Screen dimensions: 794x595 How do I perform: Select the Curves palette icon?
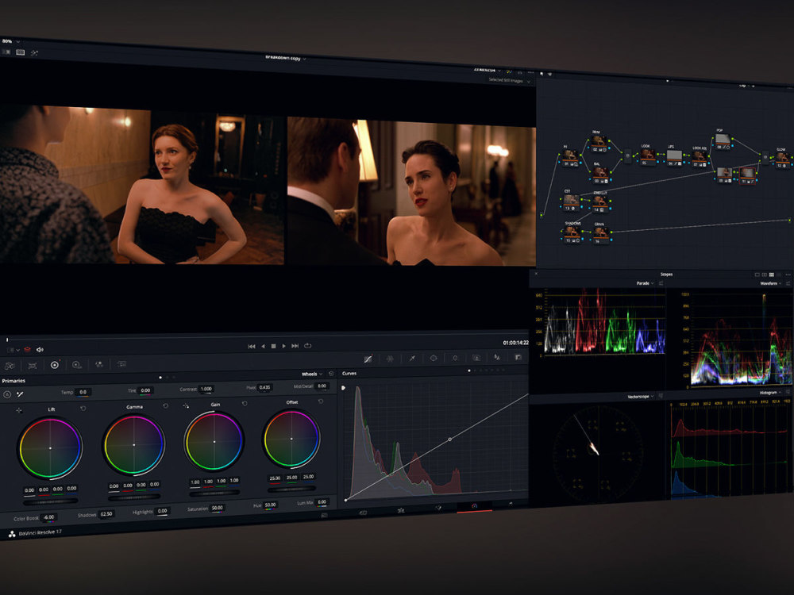pos(368,359)
